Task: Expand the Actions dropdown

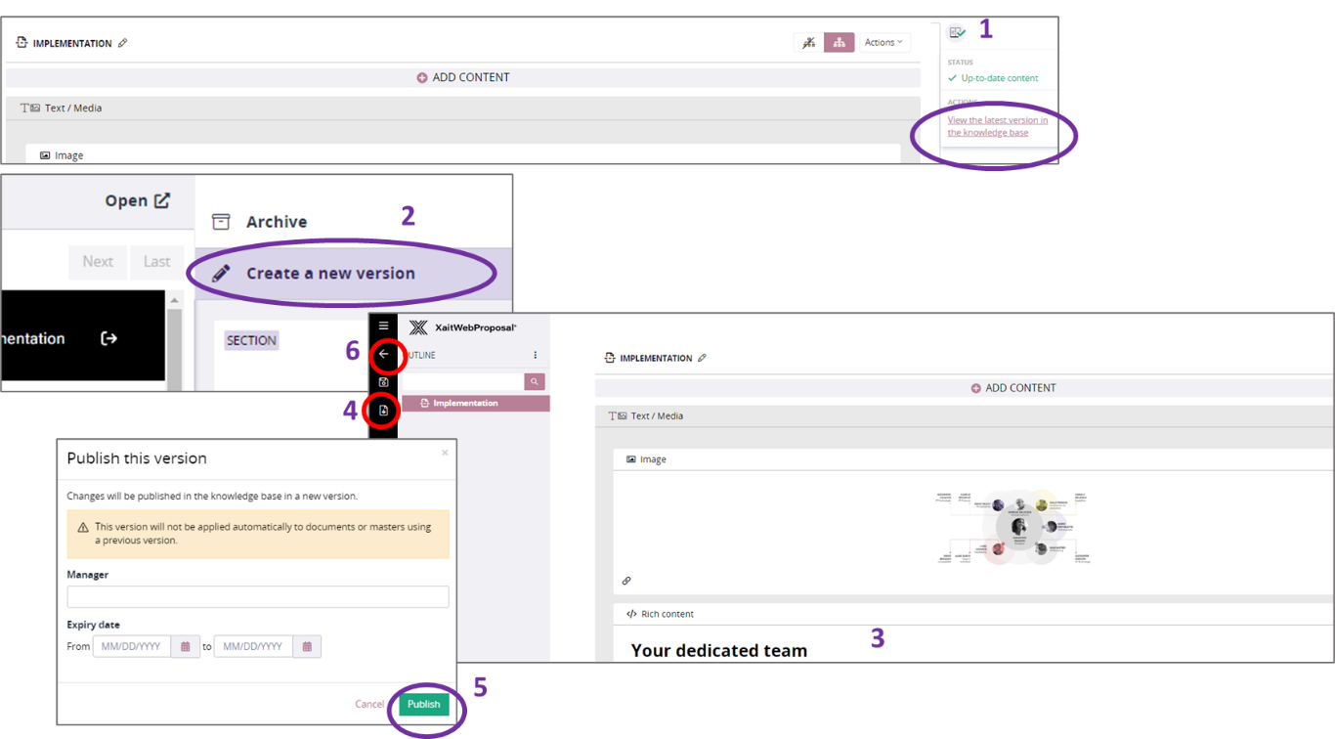Action: (883, 42)
